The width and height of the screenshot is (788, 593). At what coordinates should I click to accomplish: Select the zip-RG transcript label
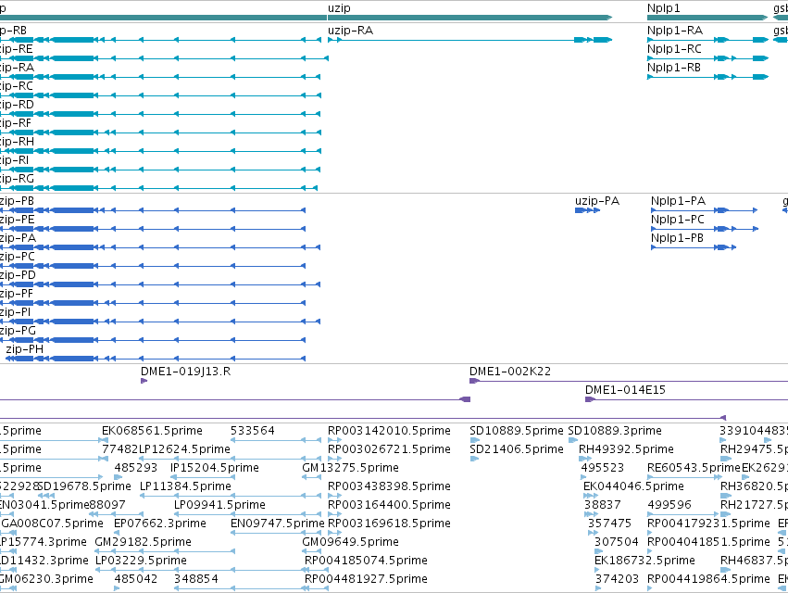[17, 179]
